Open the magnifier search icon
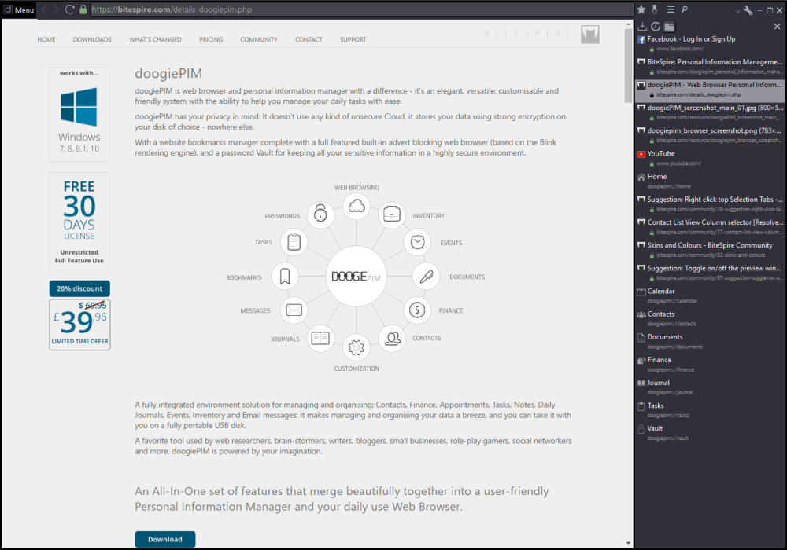787x550 pixels. pyautogui.click(x=684, y=9)
